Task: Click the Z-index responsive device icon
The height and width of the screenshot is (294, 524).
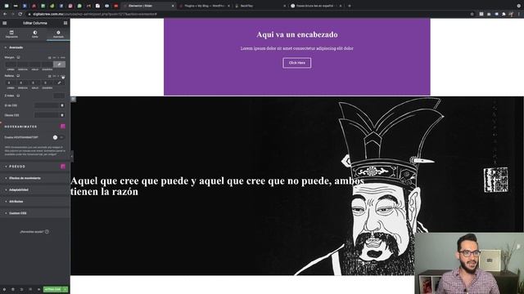Action: pos(18,96)
